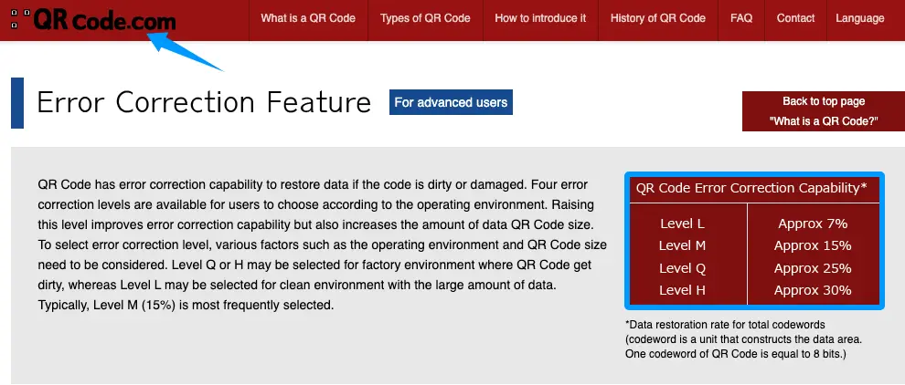The height and width of the screenshot is (385, 905).
Task: Open the FAQ menu item
Action: coord(741,18)
